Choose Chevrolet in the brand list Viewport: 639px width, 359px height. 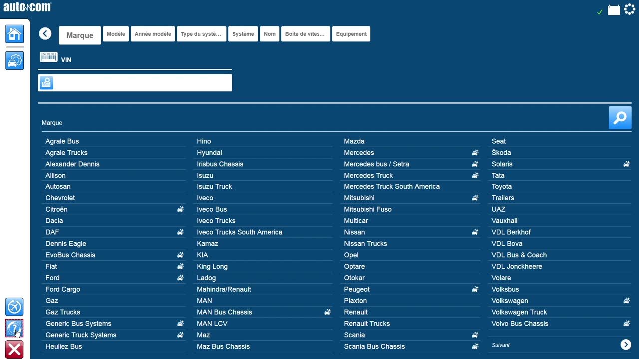coord(60,198)
